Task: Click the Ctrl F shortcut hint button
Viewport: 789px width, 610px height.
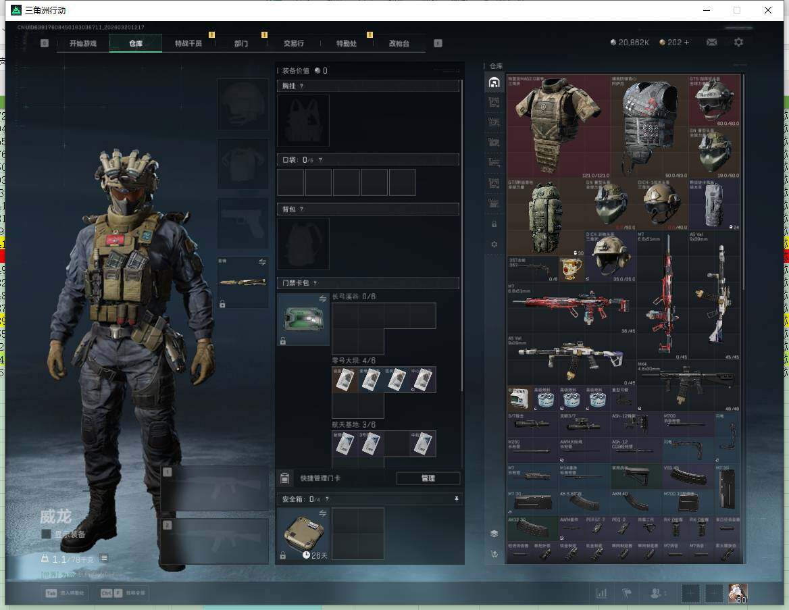Action: click(123, 593)
